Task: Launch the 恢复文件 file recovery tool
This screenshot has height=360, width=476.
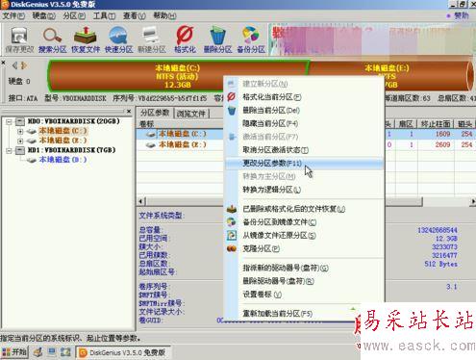Action: tap(86, 40)
